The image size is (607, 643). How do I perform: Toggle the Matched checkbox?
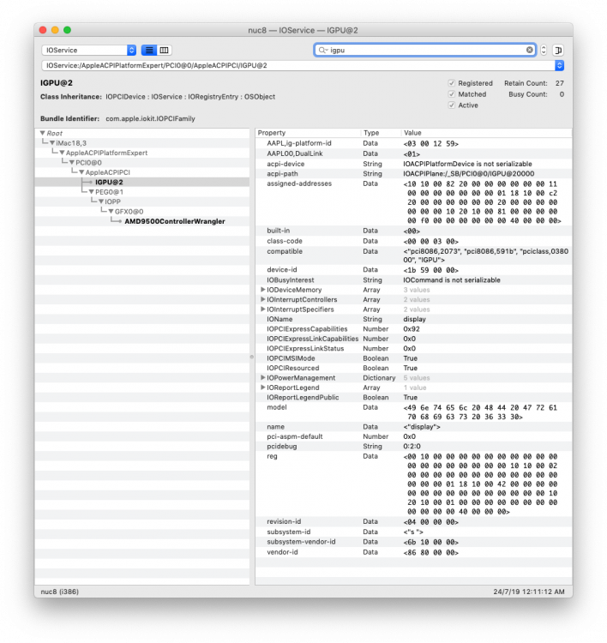click(452, 94)
